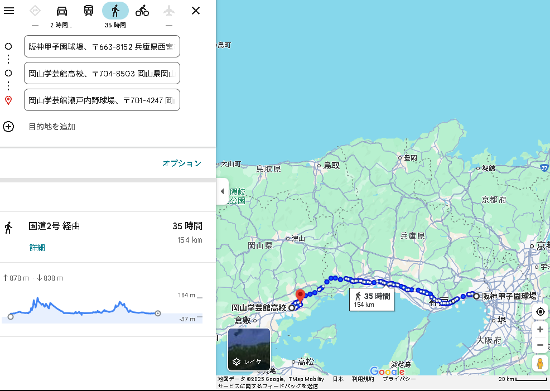Click the 兵庫県 prefecture label

coord(413,236)
